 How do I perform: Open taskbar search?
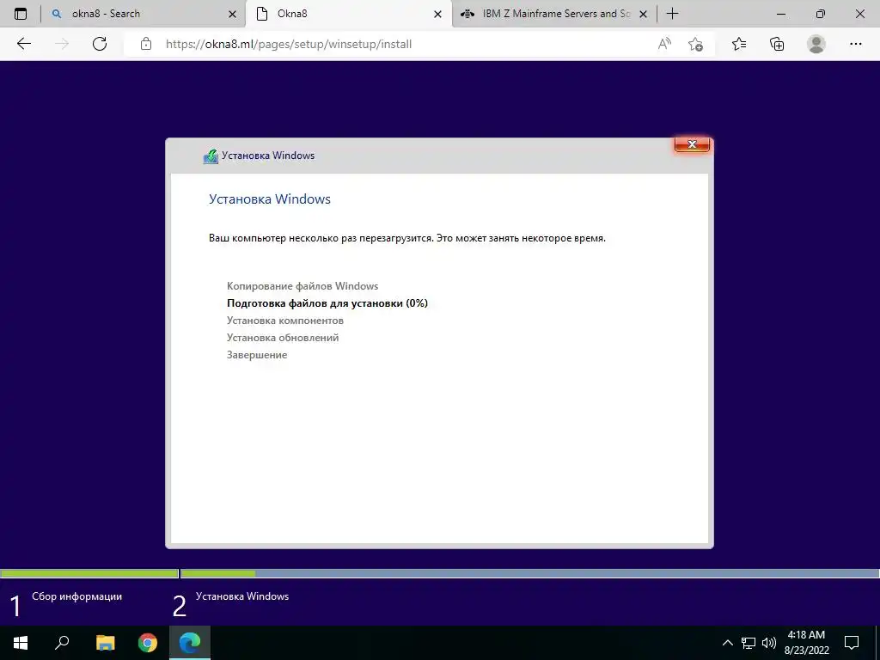(x=62, y=643)
